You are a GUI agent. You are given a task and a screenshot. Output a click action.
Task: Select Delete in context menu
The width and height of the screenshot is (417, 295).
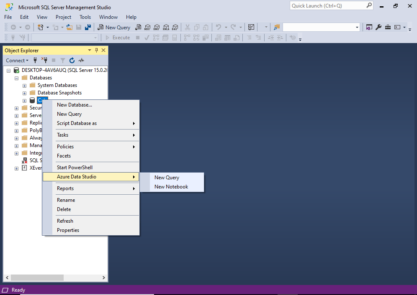(91, 209)
